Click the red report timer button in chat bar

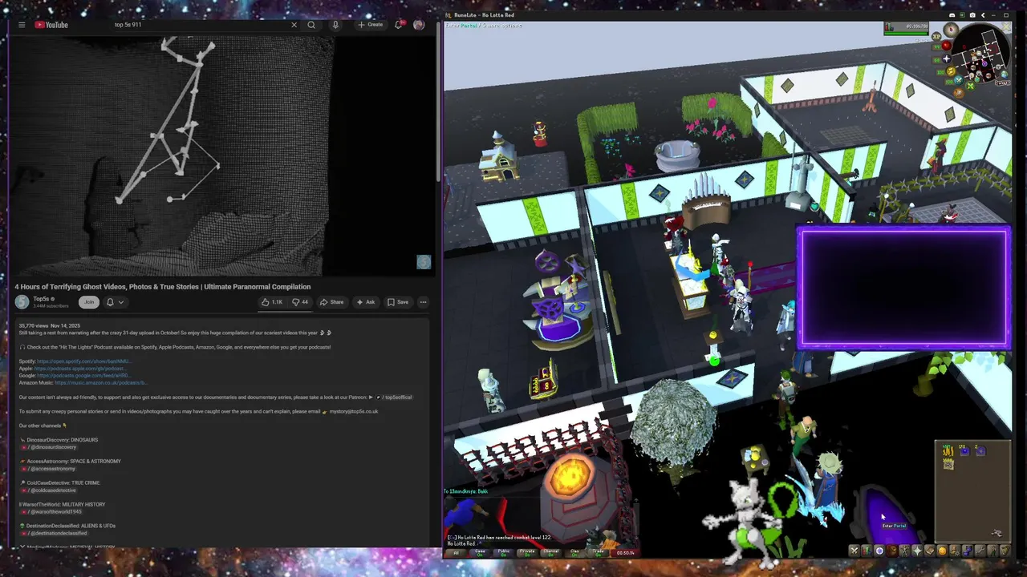coord(625,553)
